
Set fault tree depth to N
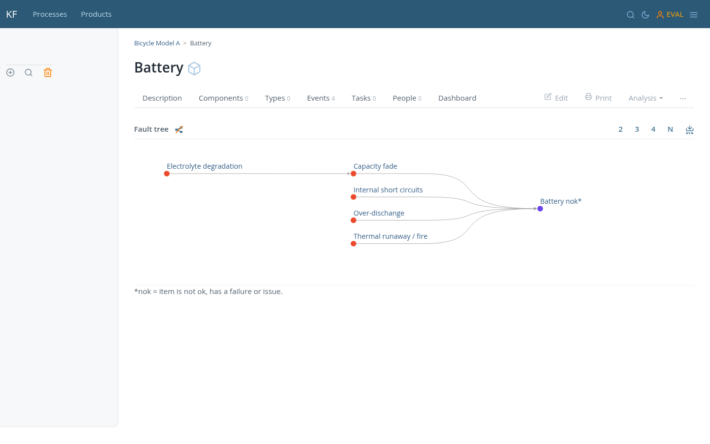pyautogui.click(x=670, y=129)
